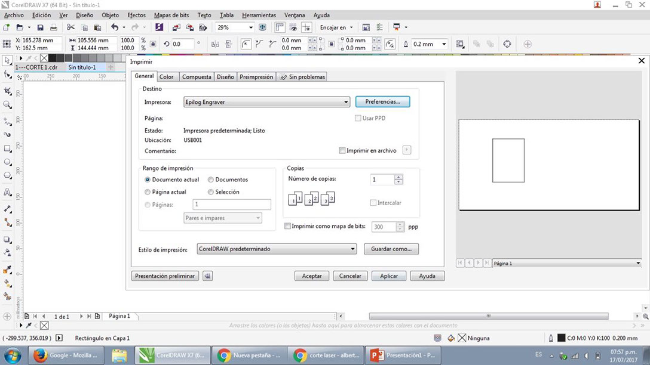Viewport: 650px width, 365px height.
Task: Click the New document icon
Action: point(6,27)
